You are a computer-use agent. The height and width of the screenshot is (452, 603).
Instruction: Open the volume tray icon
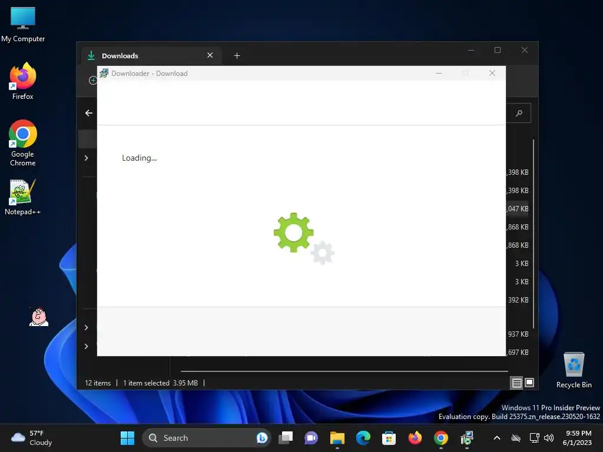click(x=549, y=438)
